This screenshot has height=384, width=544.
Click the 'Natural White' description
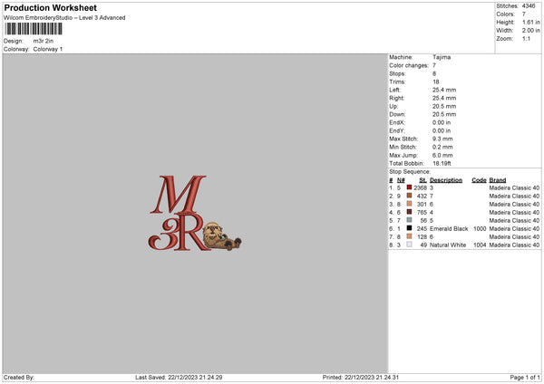448,245
